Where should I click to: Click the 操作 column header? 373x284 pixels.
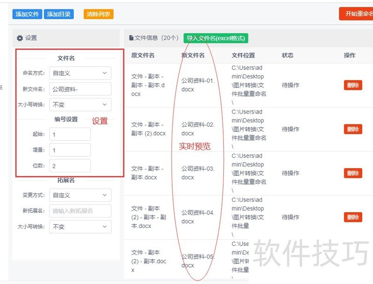pyautogui.click(x=350, y=55)
